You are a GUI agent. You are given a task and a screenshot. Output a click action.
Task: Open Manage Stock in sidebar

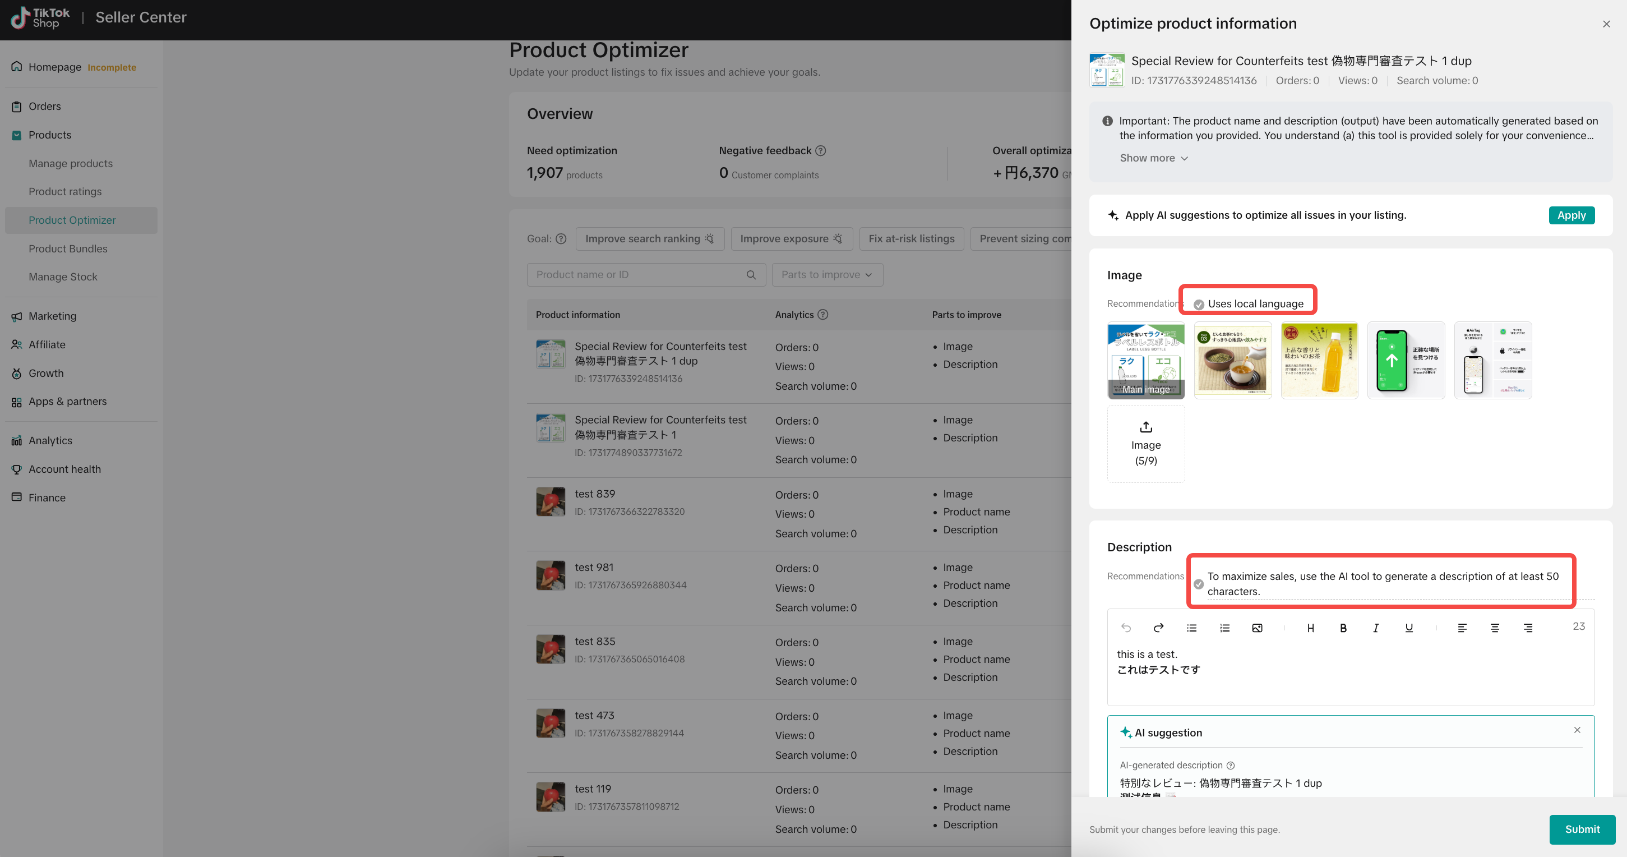pyautogui.click(x=63, y=277)
